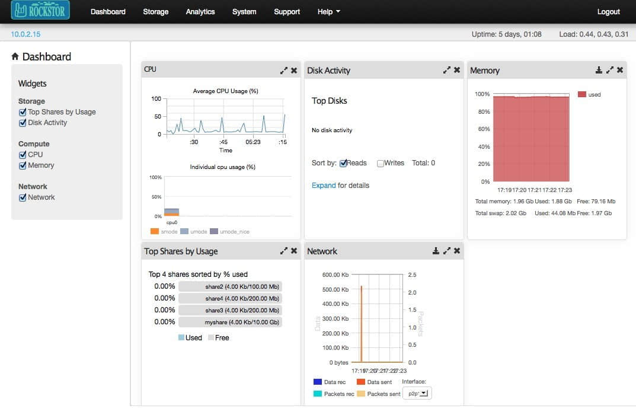Screen dimensions: 636x412
Task: Open the network Interface dropdown
Action: pos(417,393)
